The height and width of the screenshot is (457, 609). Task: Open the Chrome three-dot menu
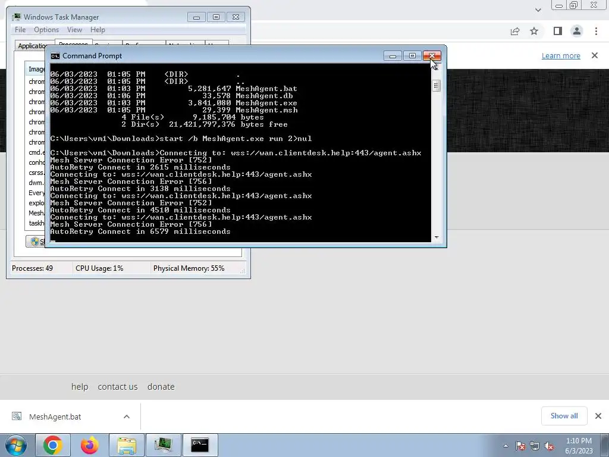click(x=596, y=31)
